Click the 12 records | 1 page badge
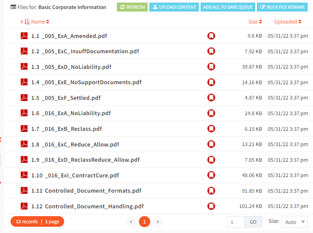The width and height of the screenshot is (313, 233). click(x=37, y=221)
